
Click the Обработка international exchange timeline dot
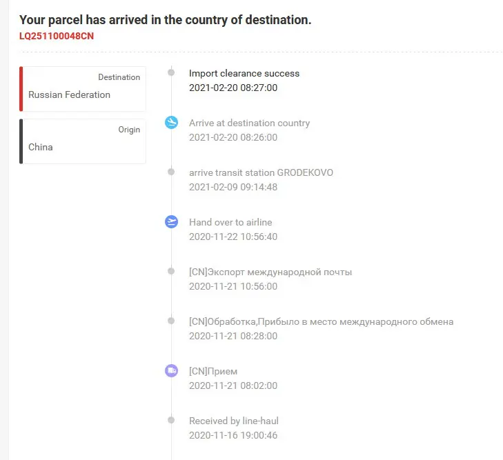pos(171,321)
